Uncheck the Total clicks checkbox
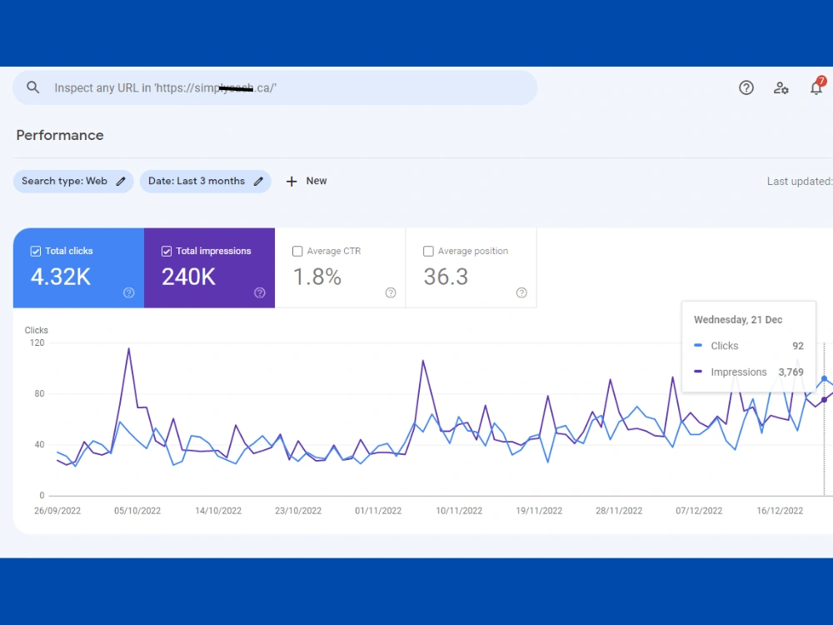The width and height of the screenshot is (833, 625). [x=36, y=252]
